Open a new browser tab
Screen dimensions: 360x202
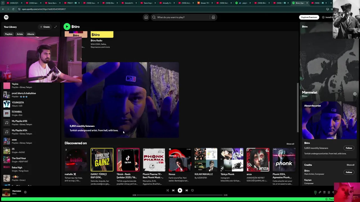tap(331, 3)
